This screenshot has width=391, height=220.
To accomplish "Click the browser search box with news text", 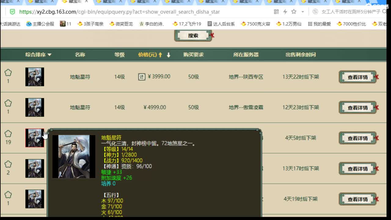I will pos(351,12).
